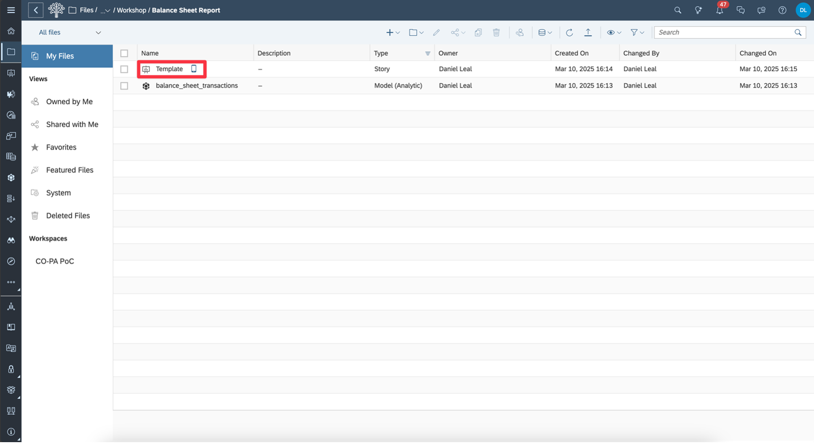Image resolution: width=814 pixels, height=445 pixels.
Task: Go to Workshop in the breadcrumb
Action: click(x=131, y=10)
